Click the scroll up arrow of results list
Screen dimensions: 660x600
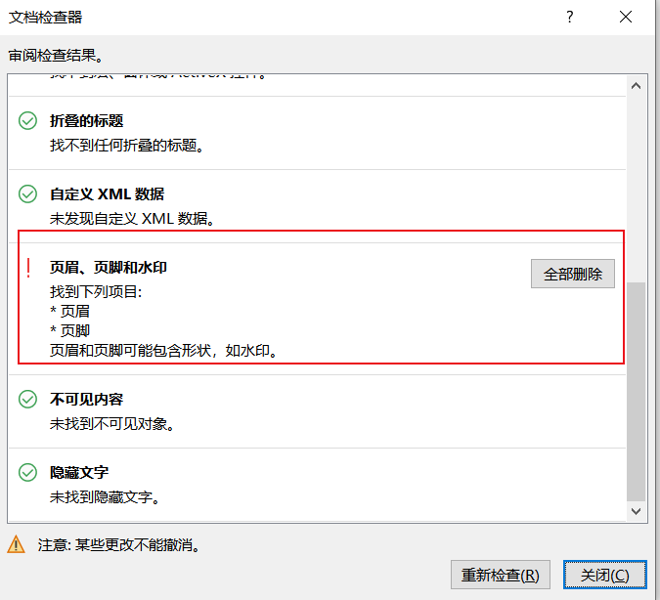pyautogui.click(x=636, y=86)
